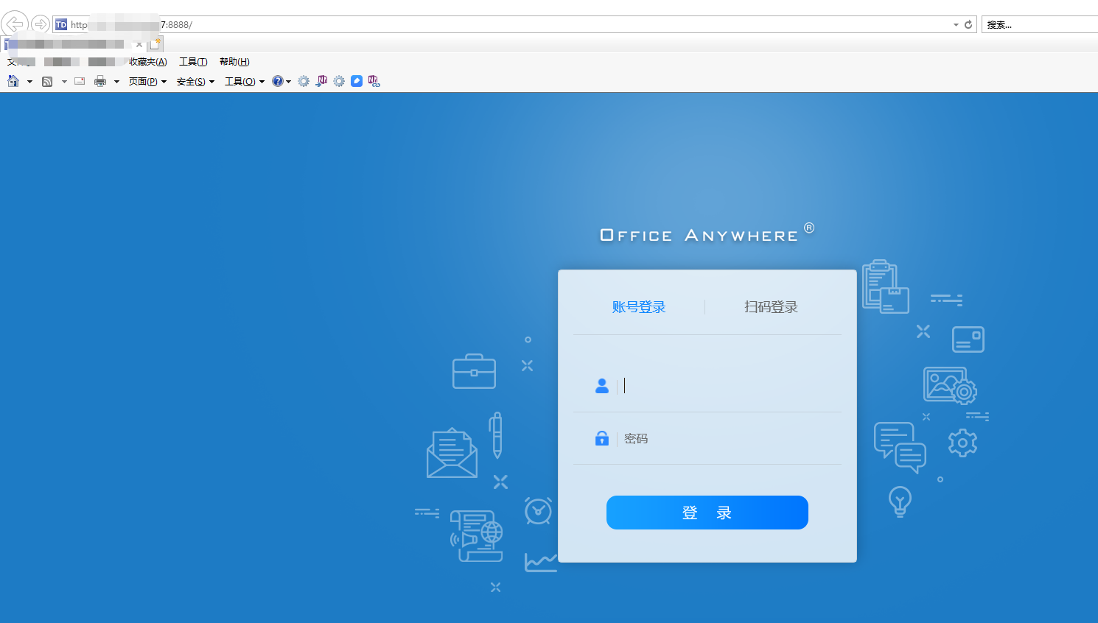The height and width of the screenshot is (623, 1098).
Task: Click the RSS feeds icon
Action: 47,81
